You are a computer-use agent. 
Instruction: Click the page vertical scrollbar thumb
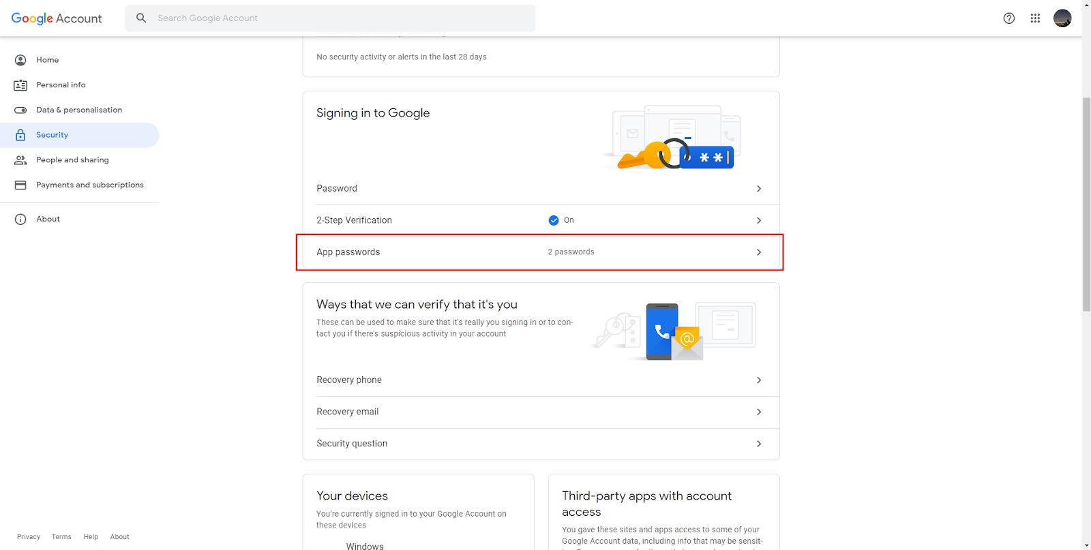[1086, 204]
